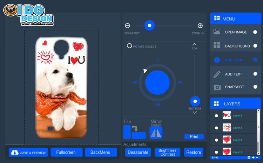The height and width of the screenshot is (163, 263).
Task: Choose SNAPSHOT menu item
Action: [x=236, y=87]
